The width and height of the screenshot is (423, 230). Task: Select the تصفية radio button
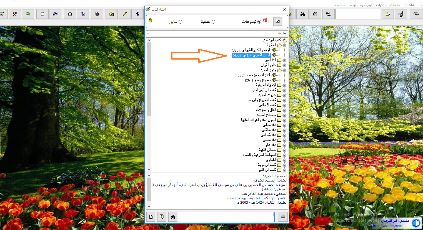(x=213, y=22)
